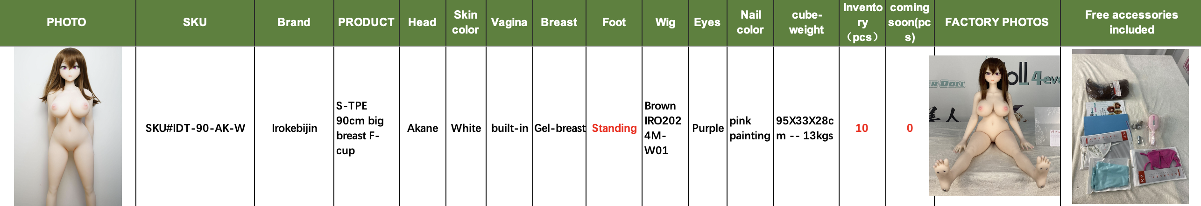
Task: Select the Eyes column header
Action: [707, 22]
